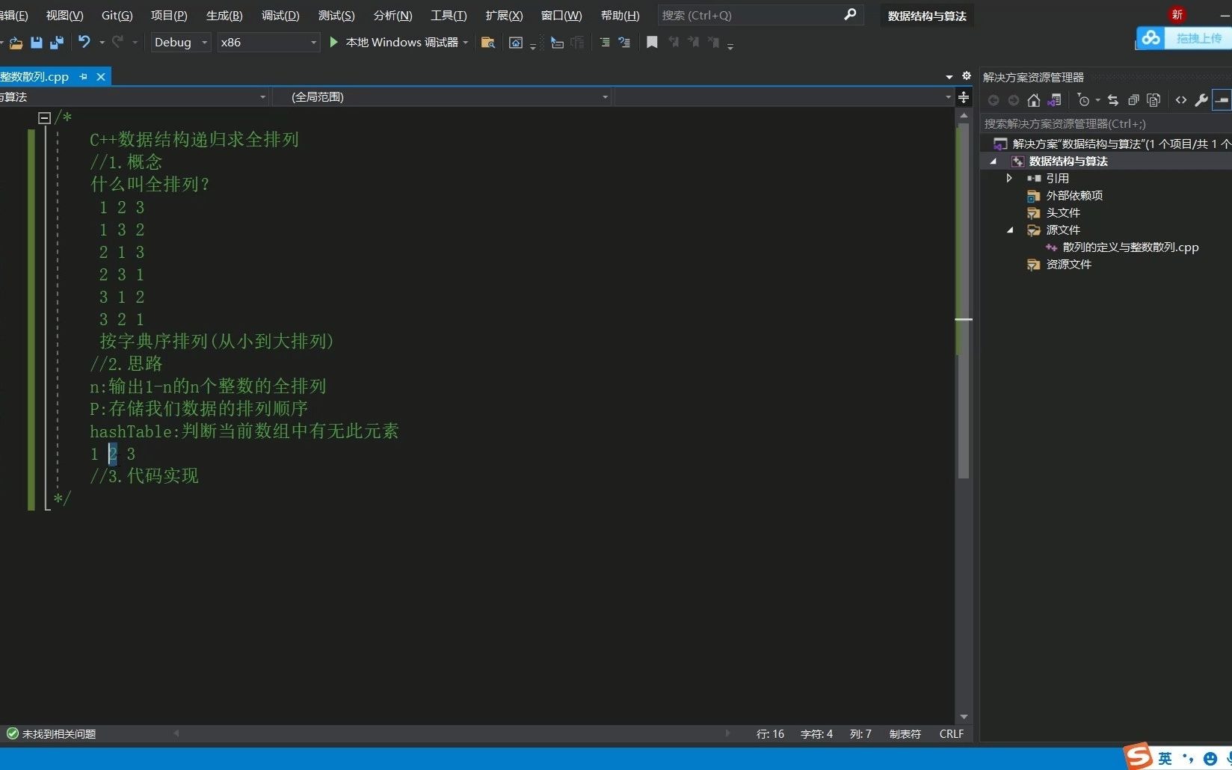
Task: Click the CRLF indicator in the status bar
Action: click(950, 733)
